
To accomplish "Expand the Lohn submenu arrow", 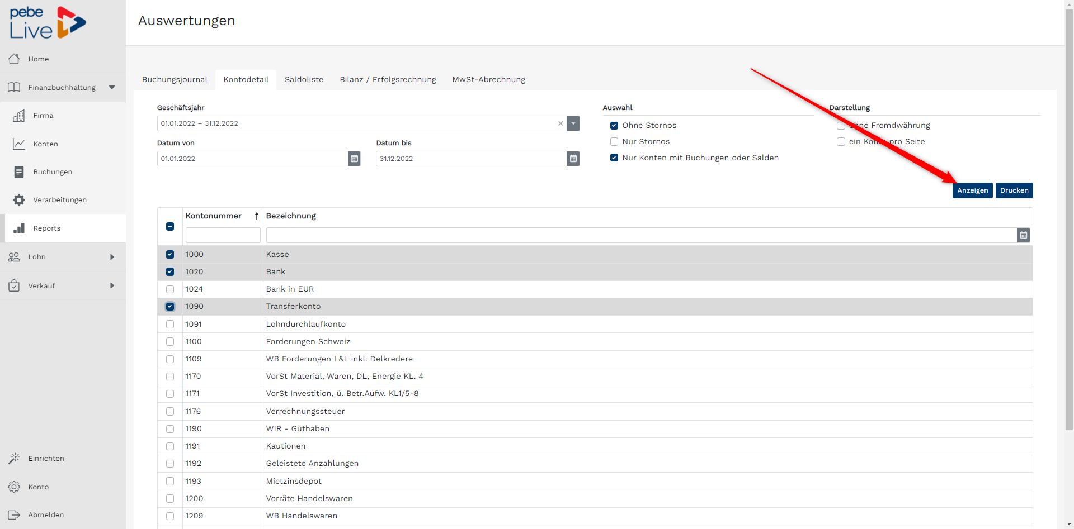I will (112, 257).
